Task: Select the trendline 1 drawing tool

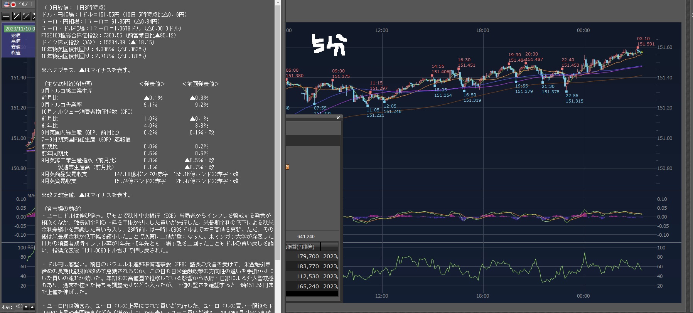Action: (16, 16)
